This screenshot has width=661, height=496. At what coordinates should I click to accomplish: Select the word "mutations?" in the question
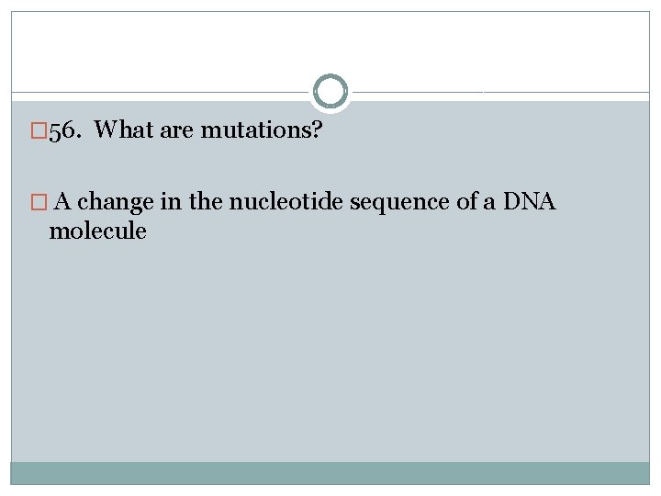[262, 130]
